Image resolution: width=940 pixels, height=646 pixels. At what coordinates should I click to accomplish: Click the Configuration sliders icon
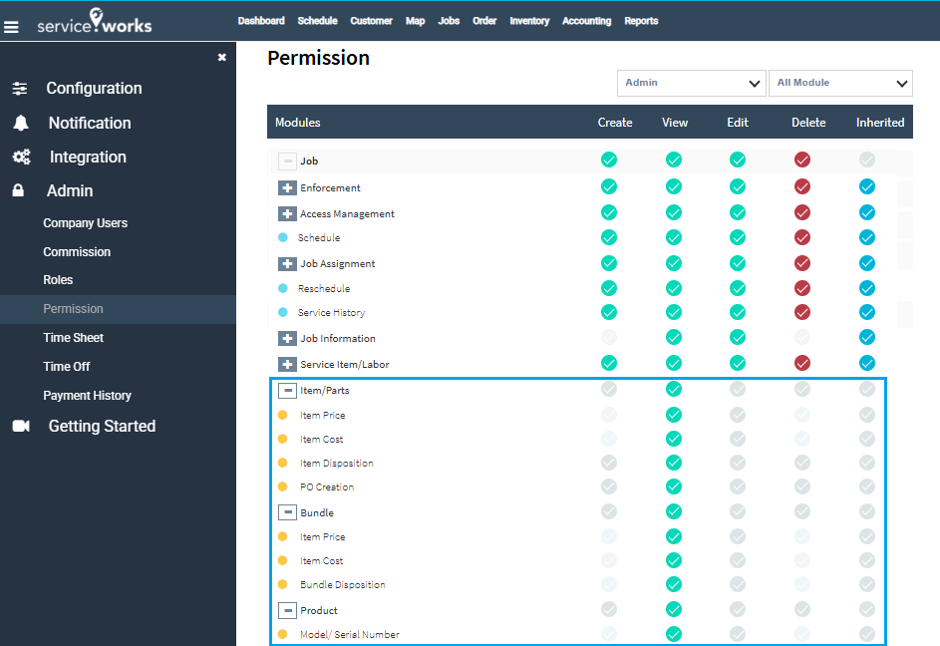[x=20, y=89]
